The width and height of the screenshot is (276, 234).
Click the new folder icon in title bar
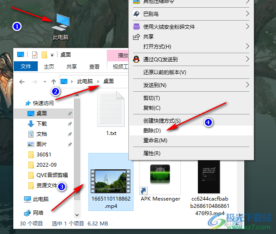44,55
